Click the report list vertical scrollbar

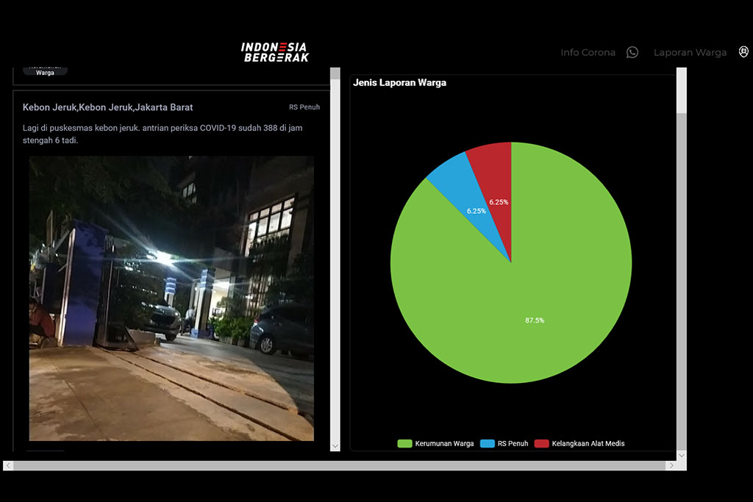[335, 257]
